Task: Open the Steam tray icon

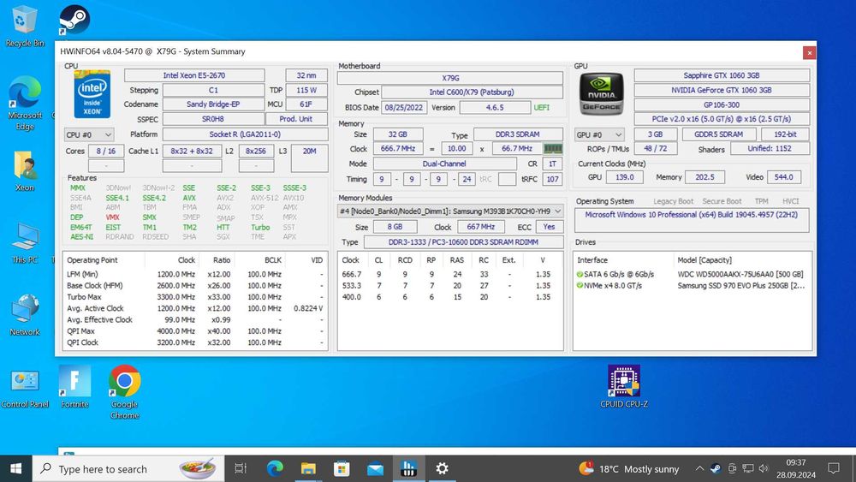Action: pyautogui.click(x=715, y=468)
